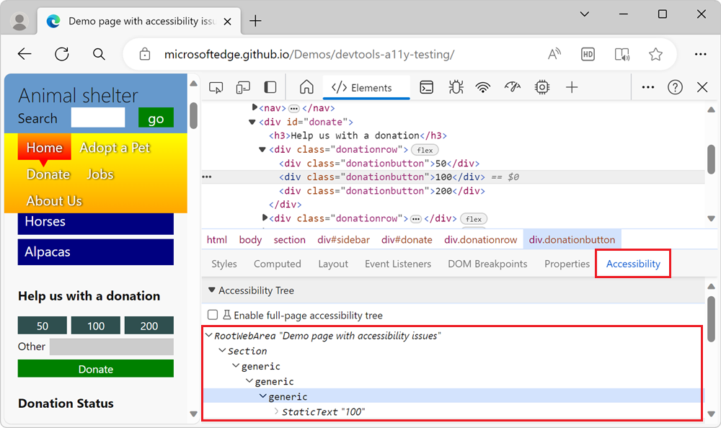Click the go search button
721x428 pixels.
coord(156,117)
